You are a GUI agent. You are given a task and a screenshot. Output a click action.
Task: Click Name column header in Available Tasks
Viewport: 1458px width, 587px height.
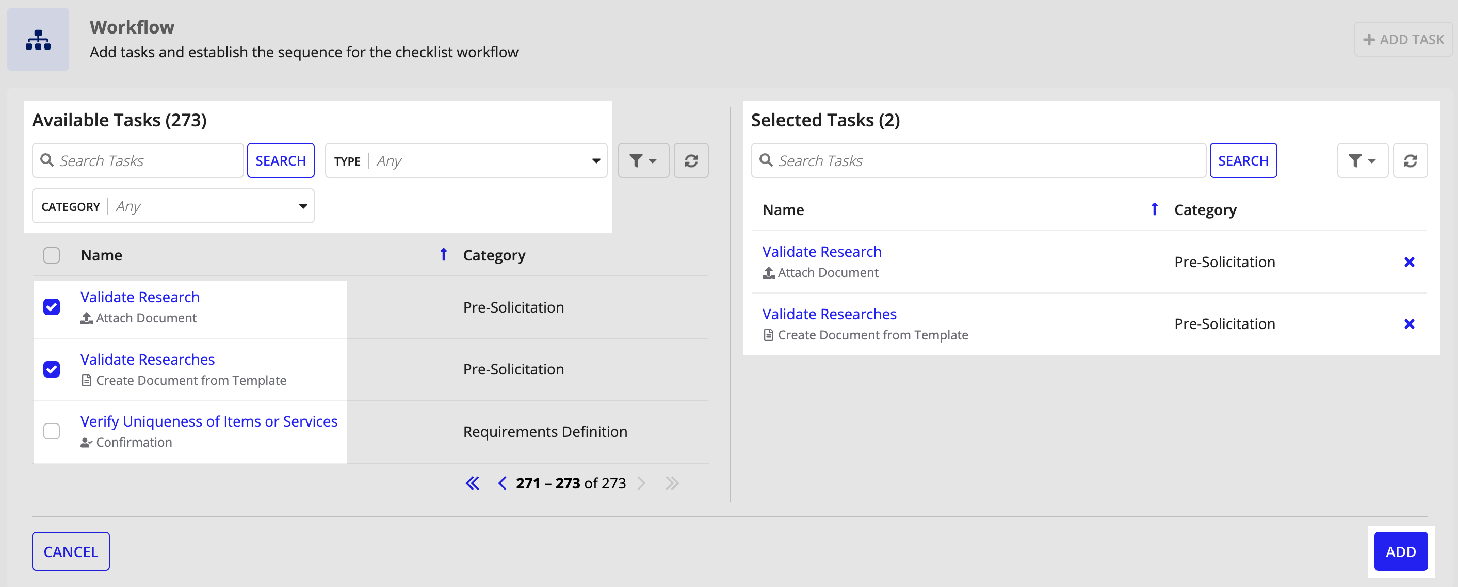[x=101, y=255]
